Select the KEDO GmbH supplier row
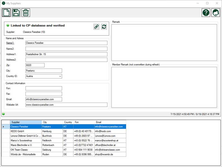The height and width of the screenshot is (167, 222). (64, 131)
